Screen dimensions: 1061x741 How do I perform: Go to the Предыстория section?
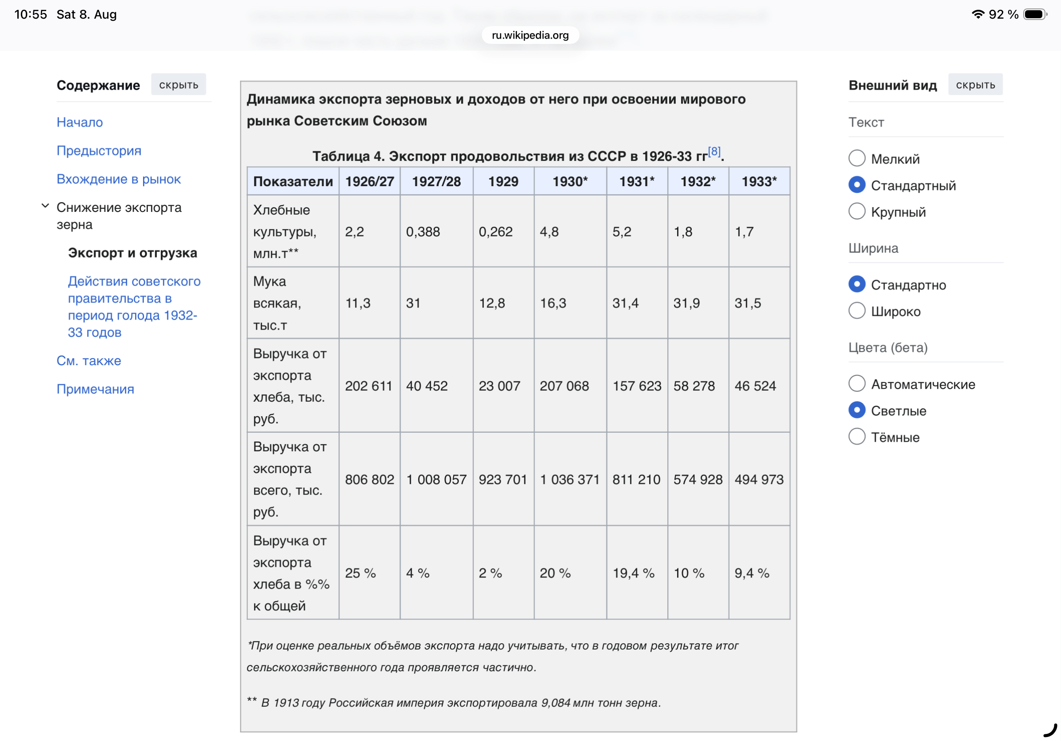[x=99, y=151]
